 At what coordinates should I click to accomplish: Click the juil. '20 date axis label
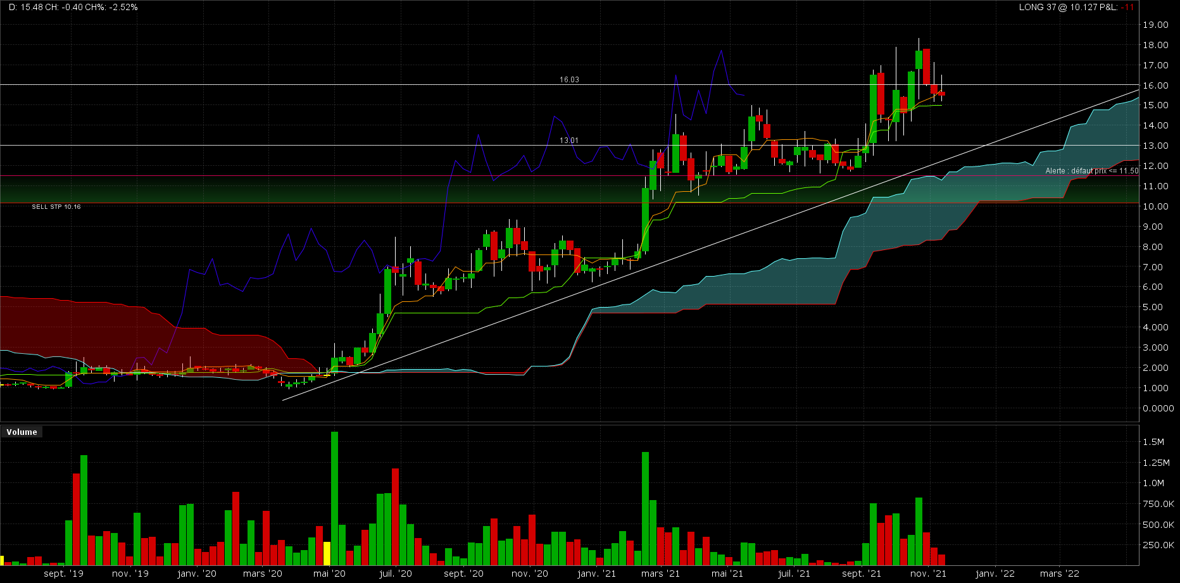[x=395, y=574]
